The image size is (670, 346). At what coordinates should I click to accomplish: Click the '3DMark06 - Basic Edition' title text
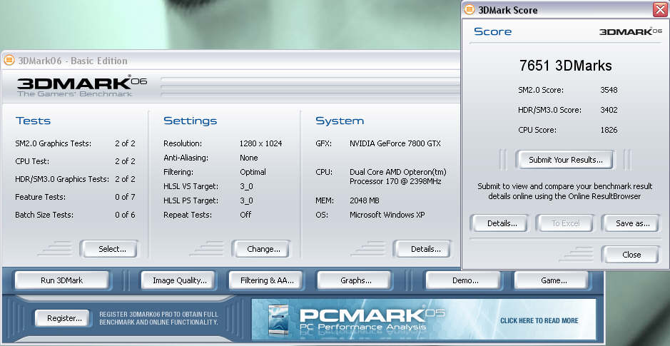tap(73, 61)
